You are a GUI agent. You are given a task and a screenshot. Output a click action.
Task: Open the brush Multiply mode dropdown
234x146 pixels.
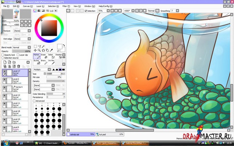click(x=42, y=69)
